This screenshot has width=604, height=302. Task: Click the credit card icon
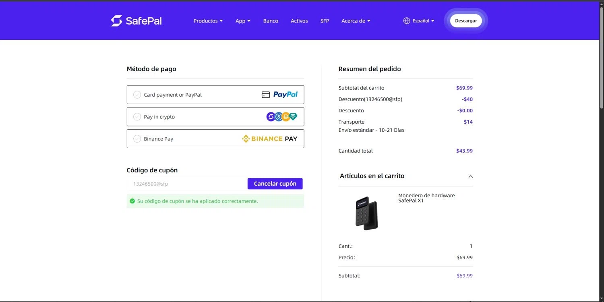(x=265, y=95)
